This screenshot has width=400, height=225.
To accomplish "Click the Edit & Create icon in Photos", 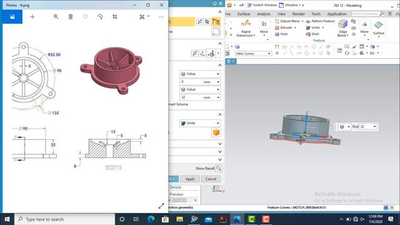I will click(x=142, y=17).
